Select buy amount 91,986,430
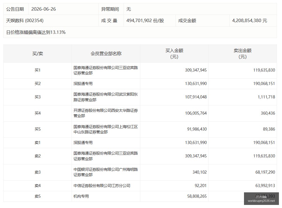 197,129
